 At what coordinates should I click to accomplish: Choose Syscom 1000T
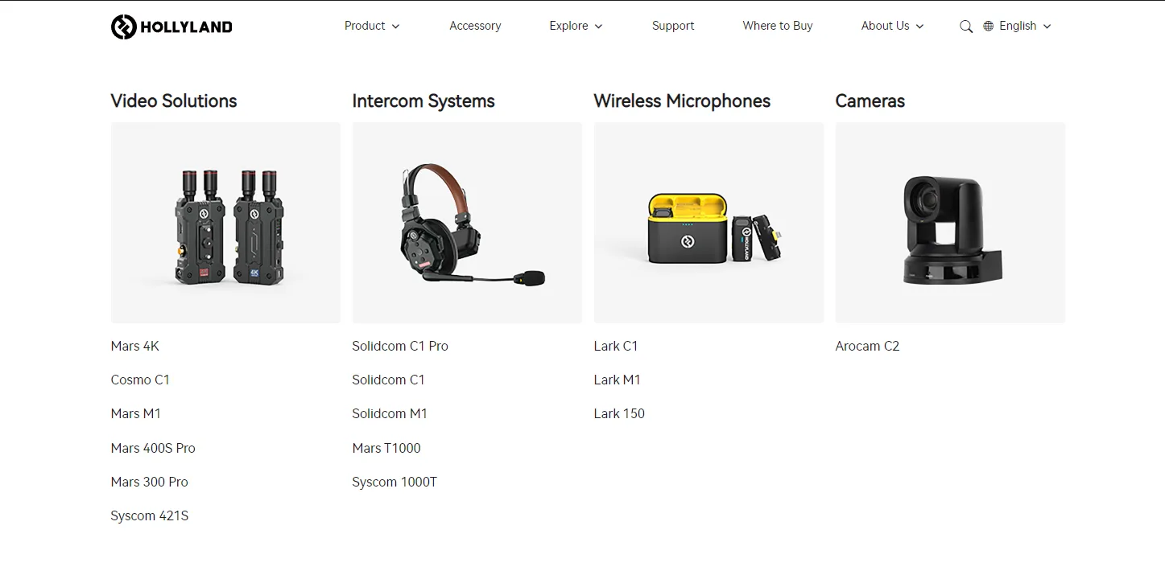[395, 482]
